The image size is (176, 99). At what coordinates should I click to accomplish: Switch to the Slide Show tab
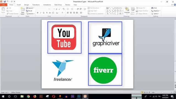pos(58,5)
